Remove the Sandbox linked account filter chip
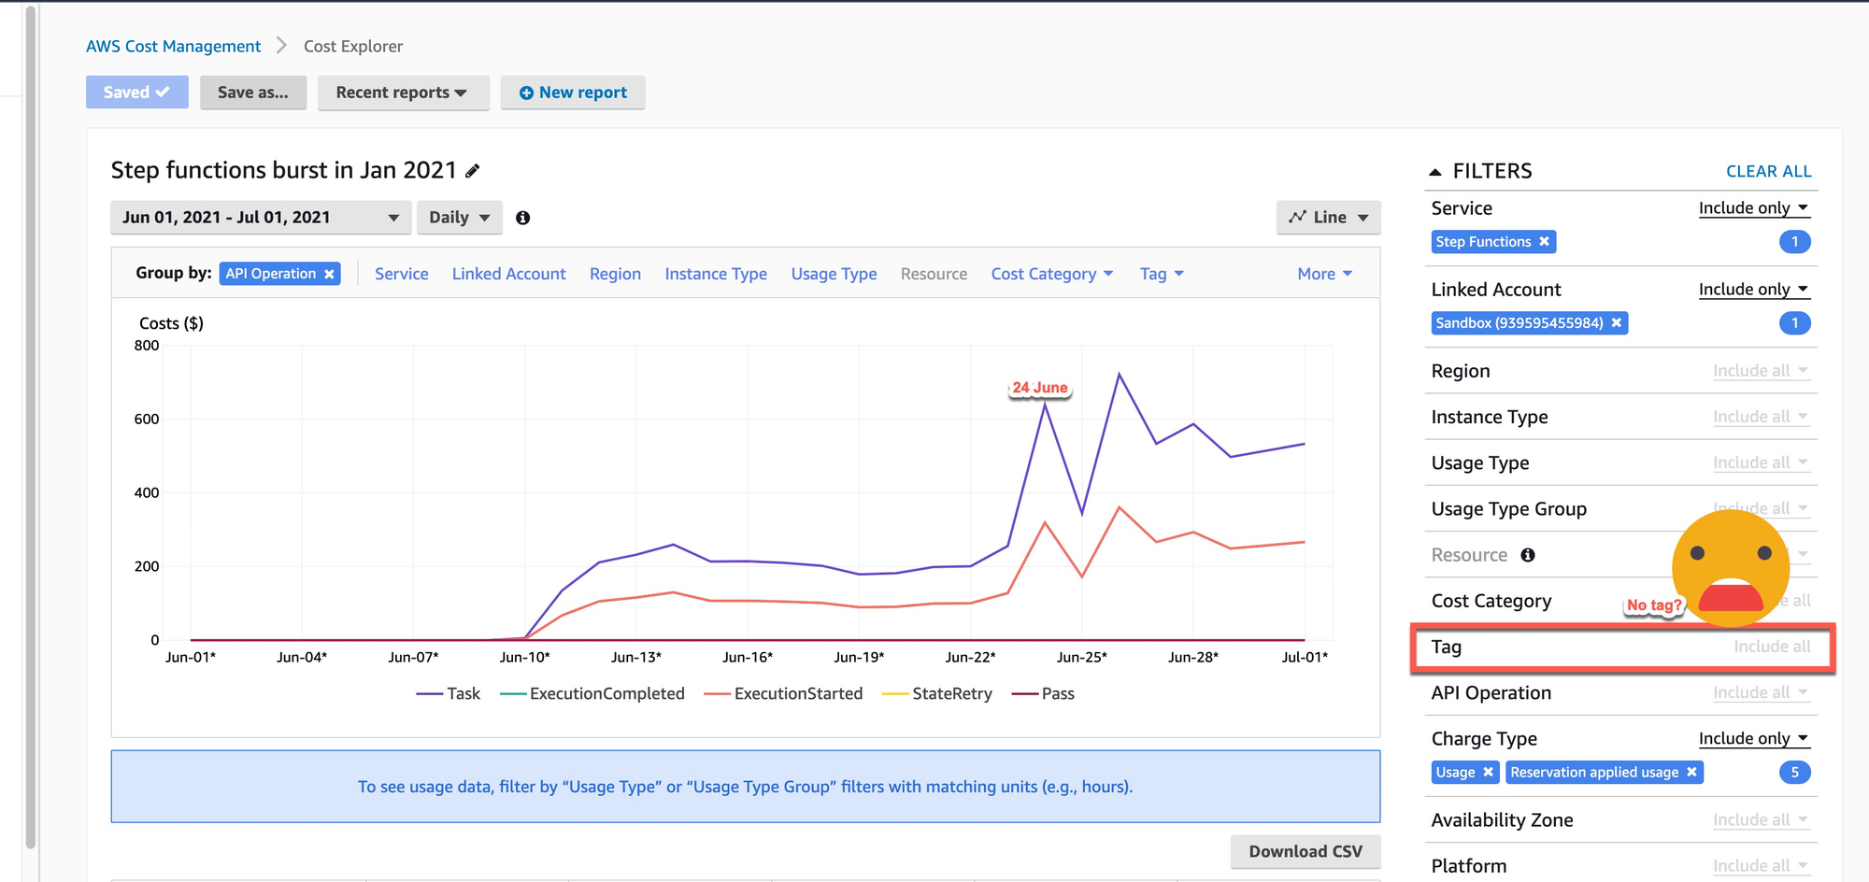The width and height of the screenshot is (1869, 882). [1617, 322]
